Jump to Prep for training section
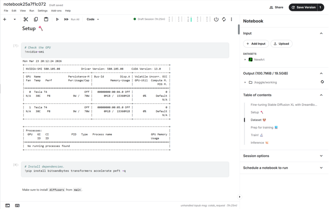This screenshot has height=209, width=330. pos(264,127)
